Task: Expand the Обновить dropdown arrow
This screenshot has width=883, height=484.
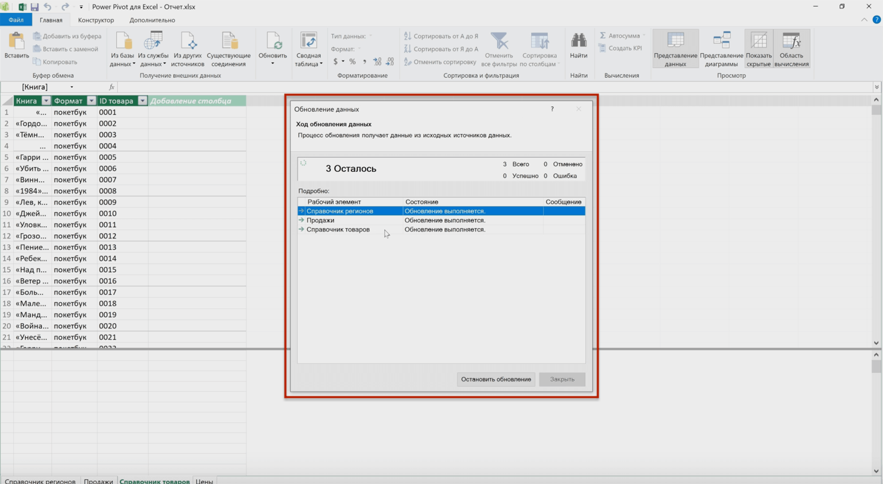Action: point(273,64)
